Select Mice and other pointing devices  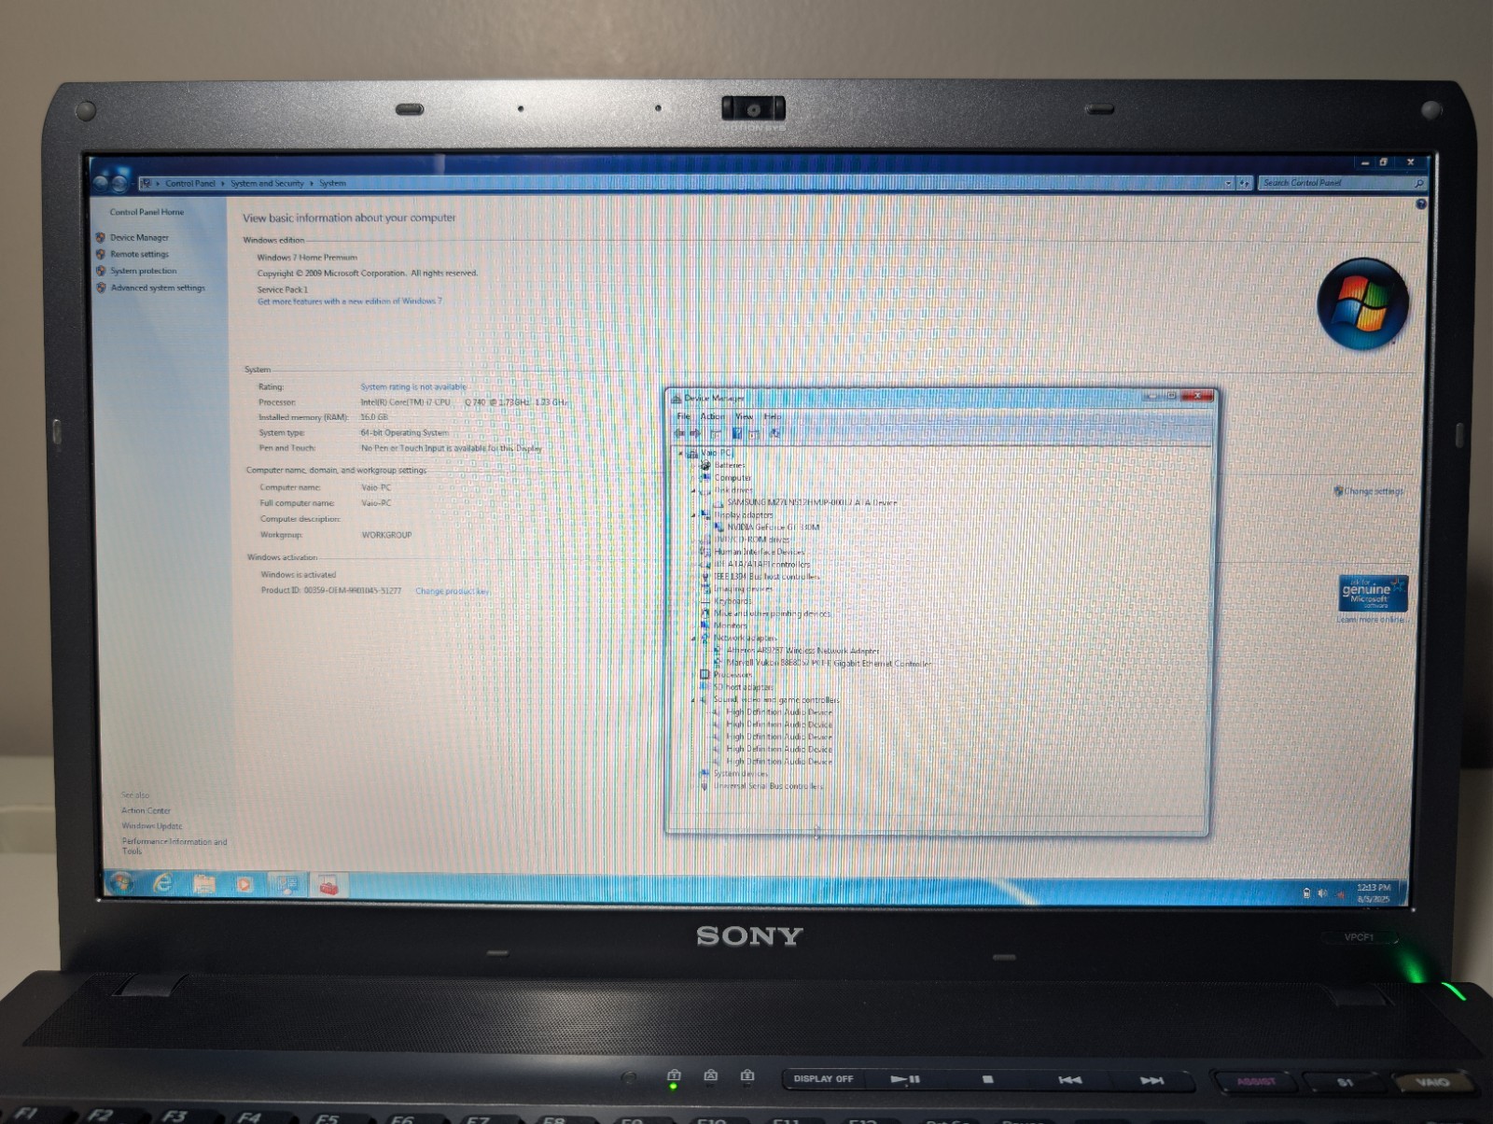772,614
